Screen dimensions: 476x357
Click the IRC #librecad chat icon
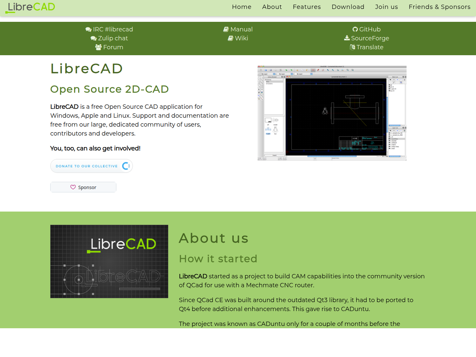[x=88, y=29]
